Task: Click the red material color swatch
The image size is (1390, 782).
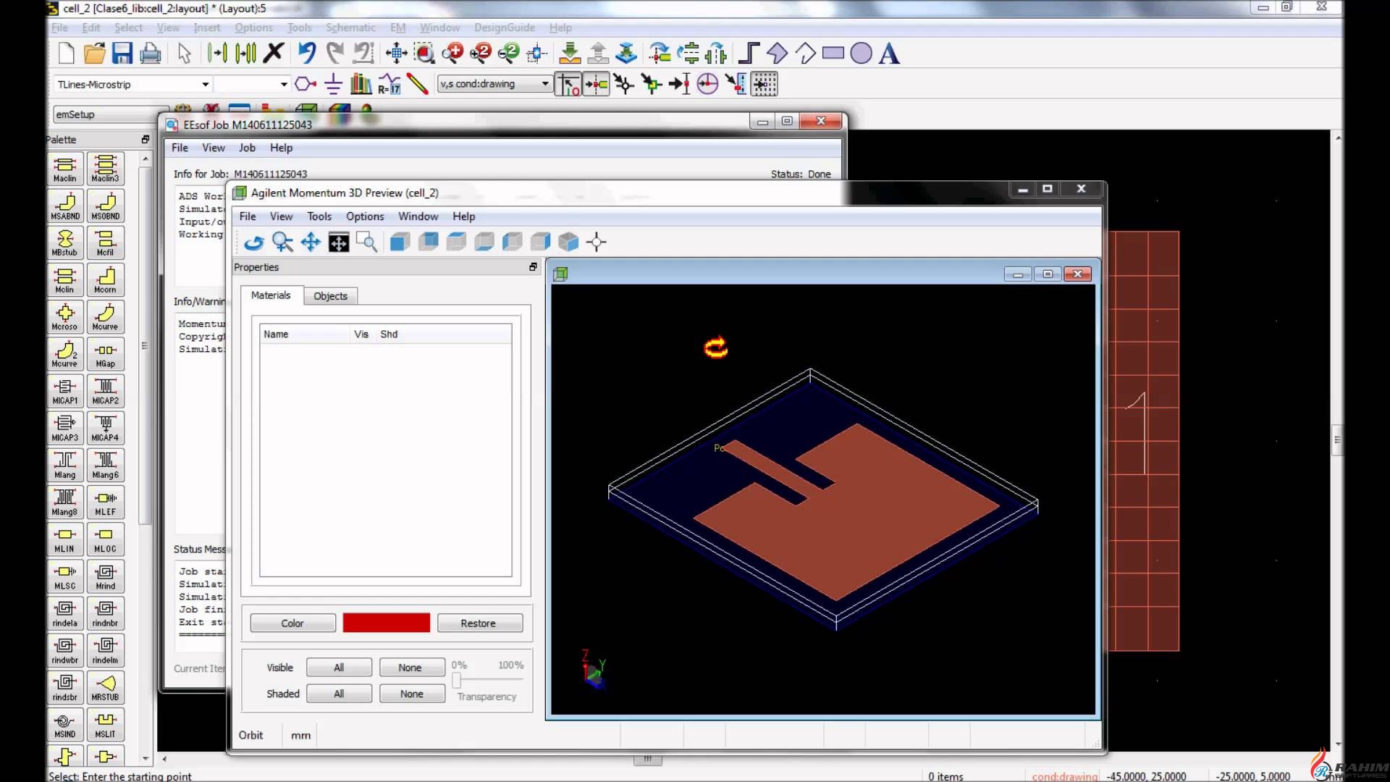Action: (386, 623)
